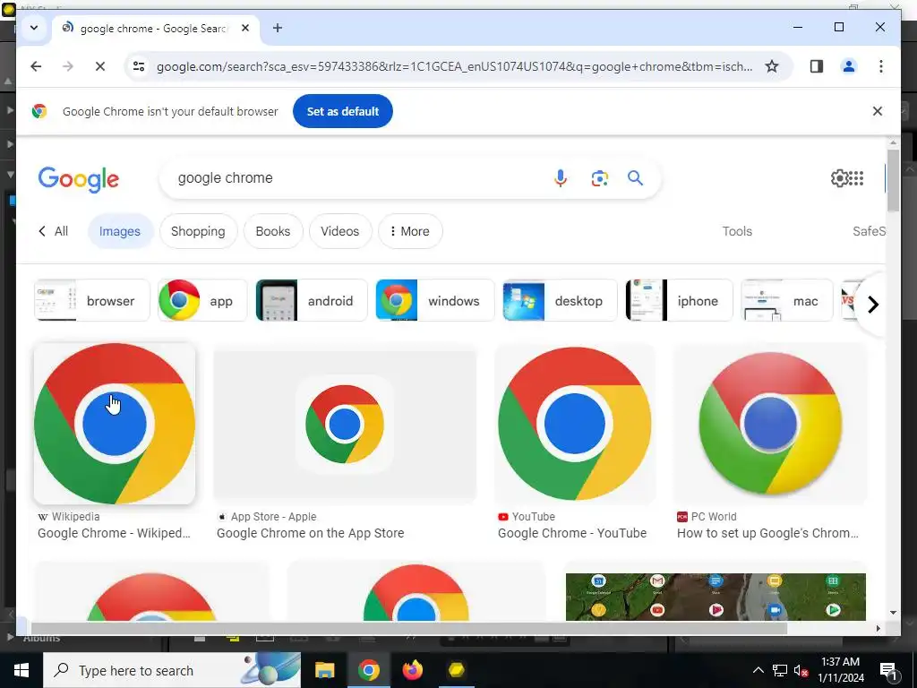Open the Chrome side panel icon
This screenshot has height=688, width=917.
click(x=817, y=66)
